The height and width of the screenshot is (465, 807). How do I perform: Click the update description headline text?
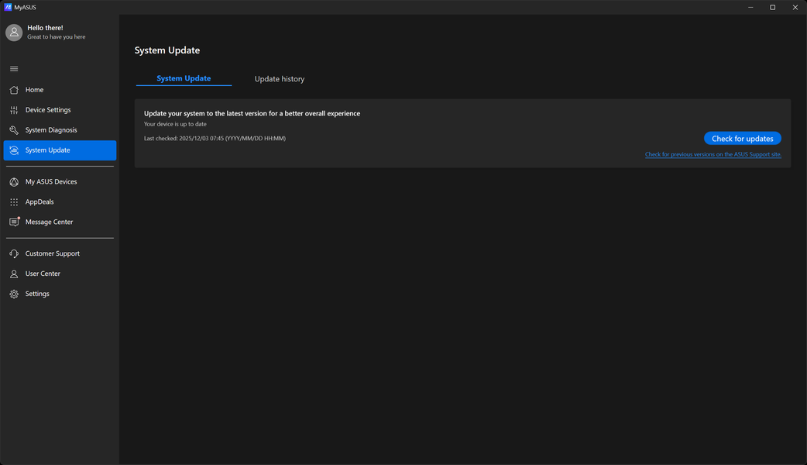click(x=252, y=113)
